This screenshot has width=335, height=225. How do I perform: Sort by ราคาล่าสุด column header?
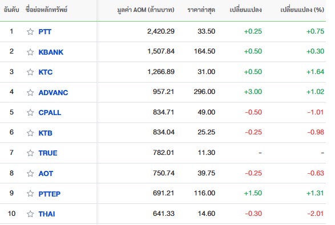tap(201, 10)
